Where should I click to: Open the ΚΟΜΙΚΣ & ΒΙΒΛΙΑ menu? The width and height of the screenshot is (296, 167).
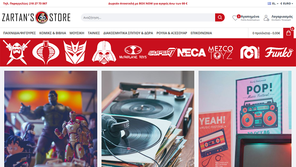point(53,33)
